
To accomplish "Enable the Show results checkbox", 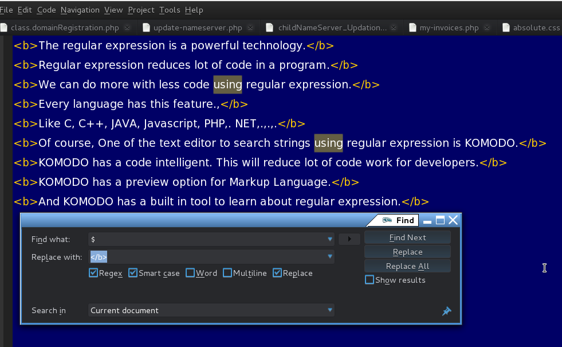I will (x=370, y=280).
